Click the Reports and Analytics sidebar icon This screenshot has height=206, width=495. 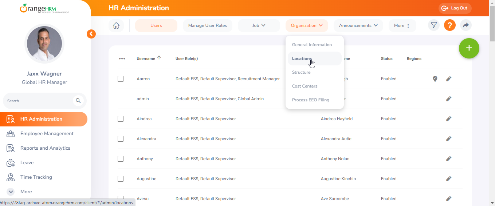point(11,148)
